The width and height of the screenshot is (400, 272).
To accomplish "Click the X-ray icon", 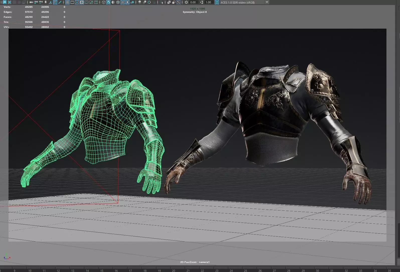I will click(169, 2).
